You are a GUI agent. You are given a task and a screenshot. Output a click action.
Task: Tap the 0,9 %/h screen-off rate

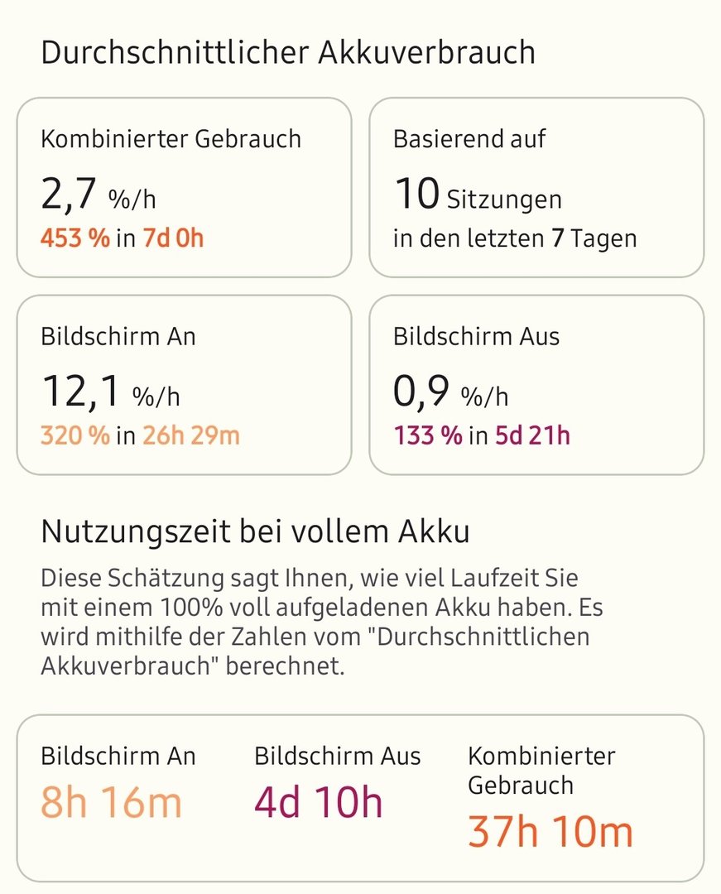point(450,393)
